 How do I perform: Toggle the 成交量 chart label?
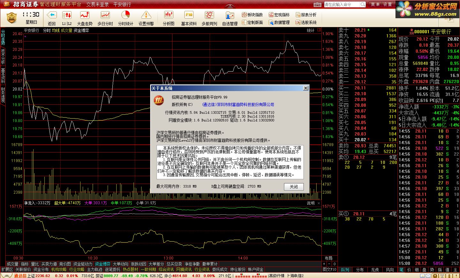[x=66, y=30]
